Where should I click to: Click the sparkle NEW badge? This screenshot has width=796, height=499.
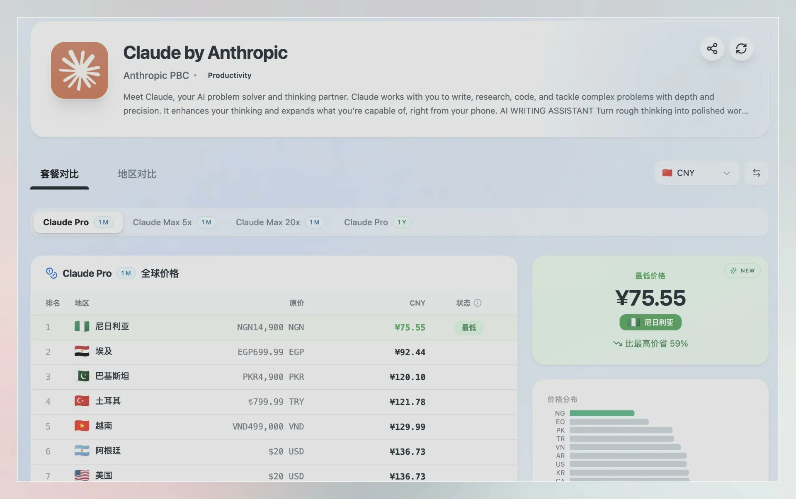(x=742, y=271)
